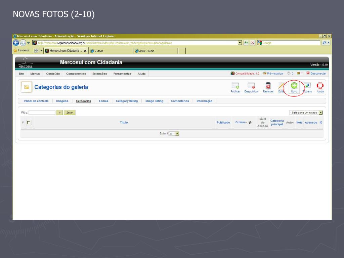Click Compatibilidade: 1.0 indicator
The height and width of the screenshot is (258, 344).
245,73
